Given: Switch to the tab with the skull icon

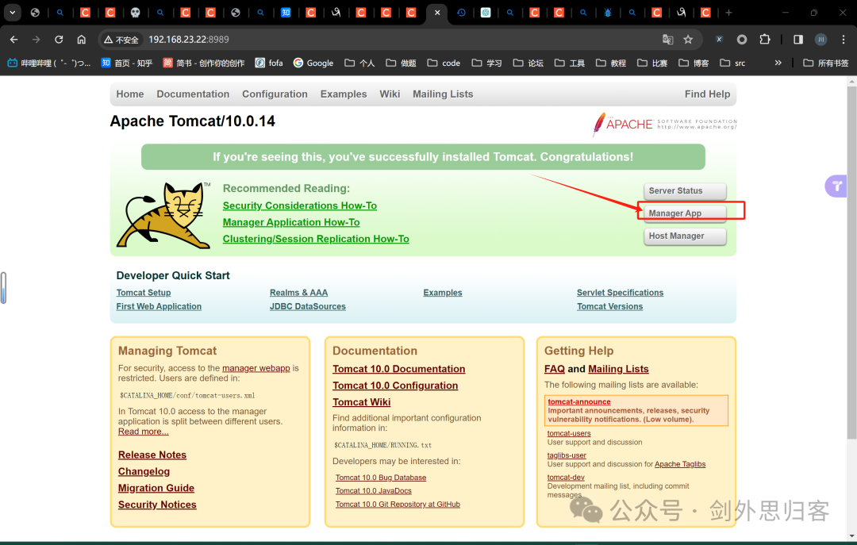Looking at the screenshot, I should point(135,13).
